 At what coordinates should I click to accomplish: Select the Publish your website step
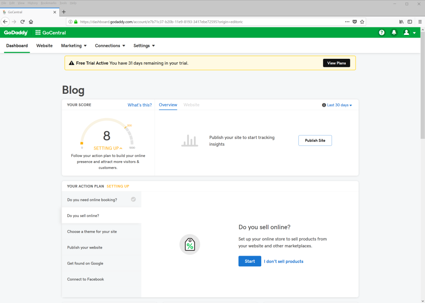84,247
